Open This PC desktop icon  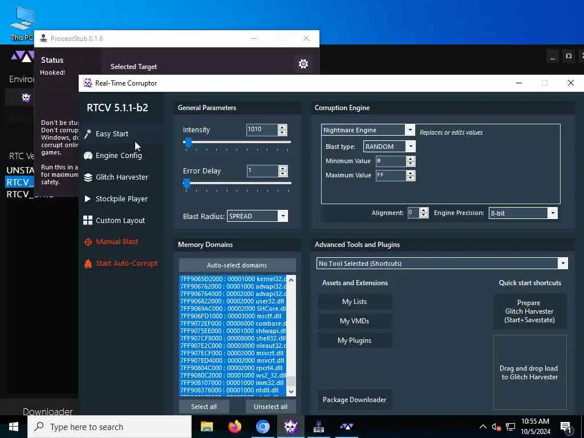pos(22,23)
